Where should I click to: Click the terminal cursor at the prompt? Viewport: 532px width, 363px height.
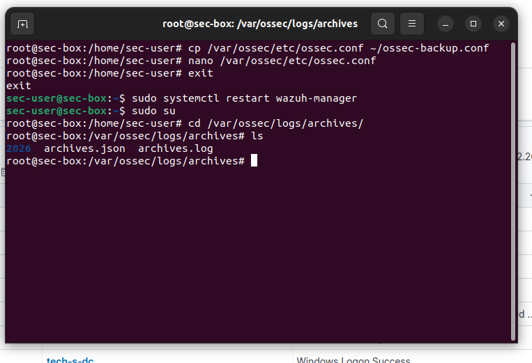point(254,161)
